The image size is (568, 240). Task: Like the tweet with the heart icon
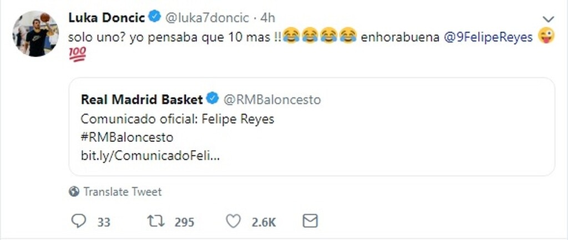(x=235, y=222)
